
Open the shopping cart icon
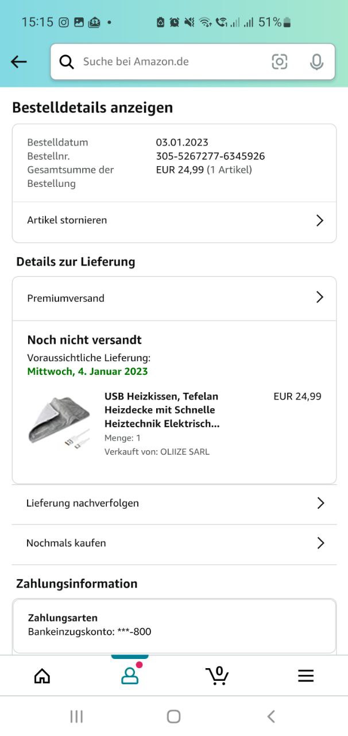[x=217, y=676]
